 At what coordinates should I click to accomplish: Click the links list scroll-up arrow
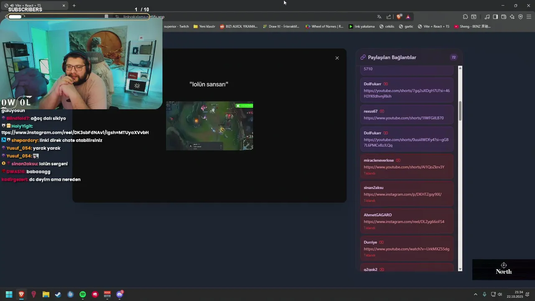(460, 68)
